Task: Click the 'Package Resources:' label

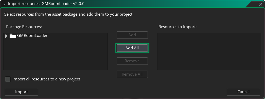Action: point(24,27)
